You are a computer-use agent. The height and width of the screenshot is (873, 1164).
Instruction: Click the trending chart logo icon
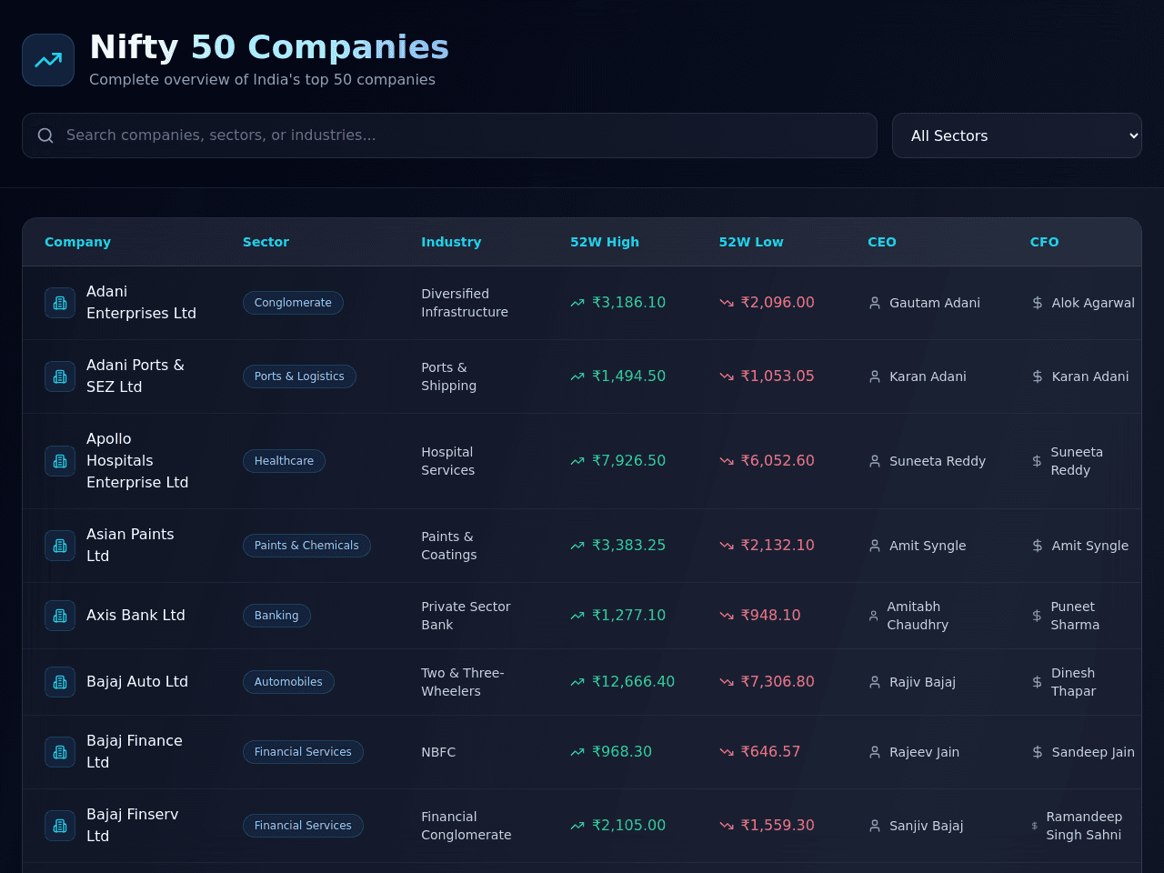coord(48,60)
